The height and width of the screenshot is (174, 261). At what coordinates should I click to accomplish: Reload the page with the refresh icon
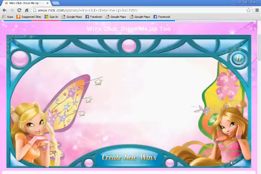[x=19, y=10]
